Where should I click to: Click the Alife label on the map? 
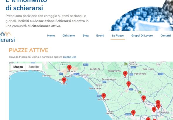(x=158, y=65)
